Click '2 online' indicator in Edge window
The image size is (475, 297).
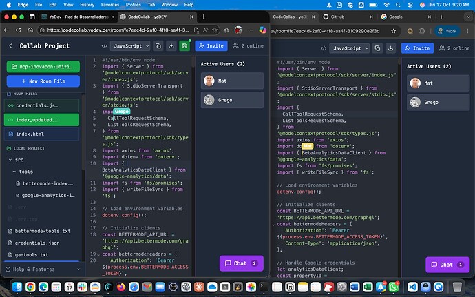pos(248,45)
